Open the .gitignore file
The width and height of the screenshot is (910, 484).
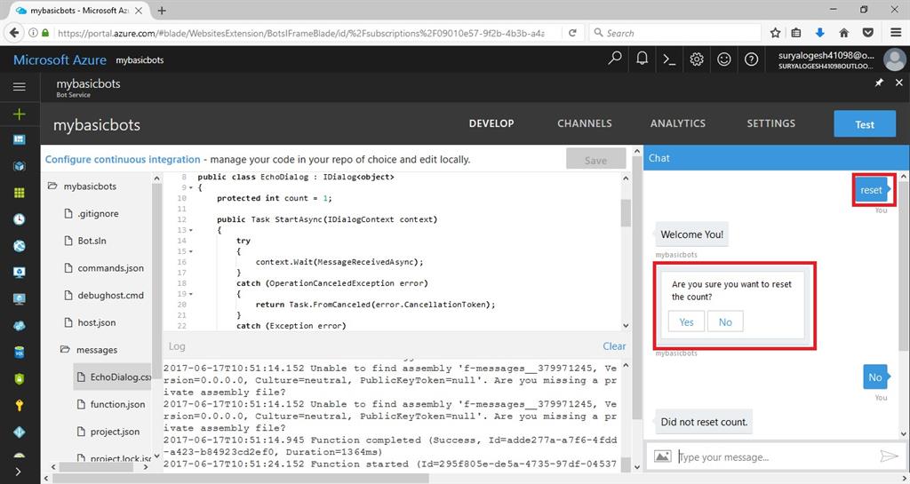92,213
